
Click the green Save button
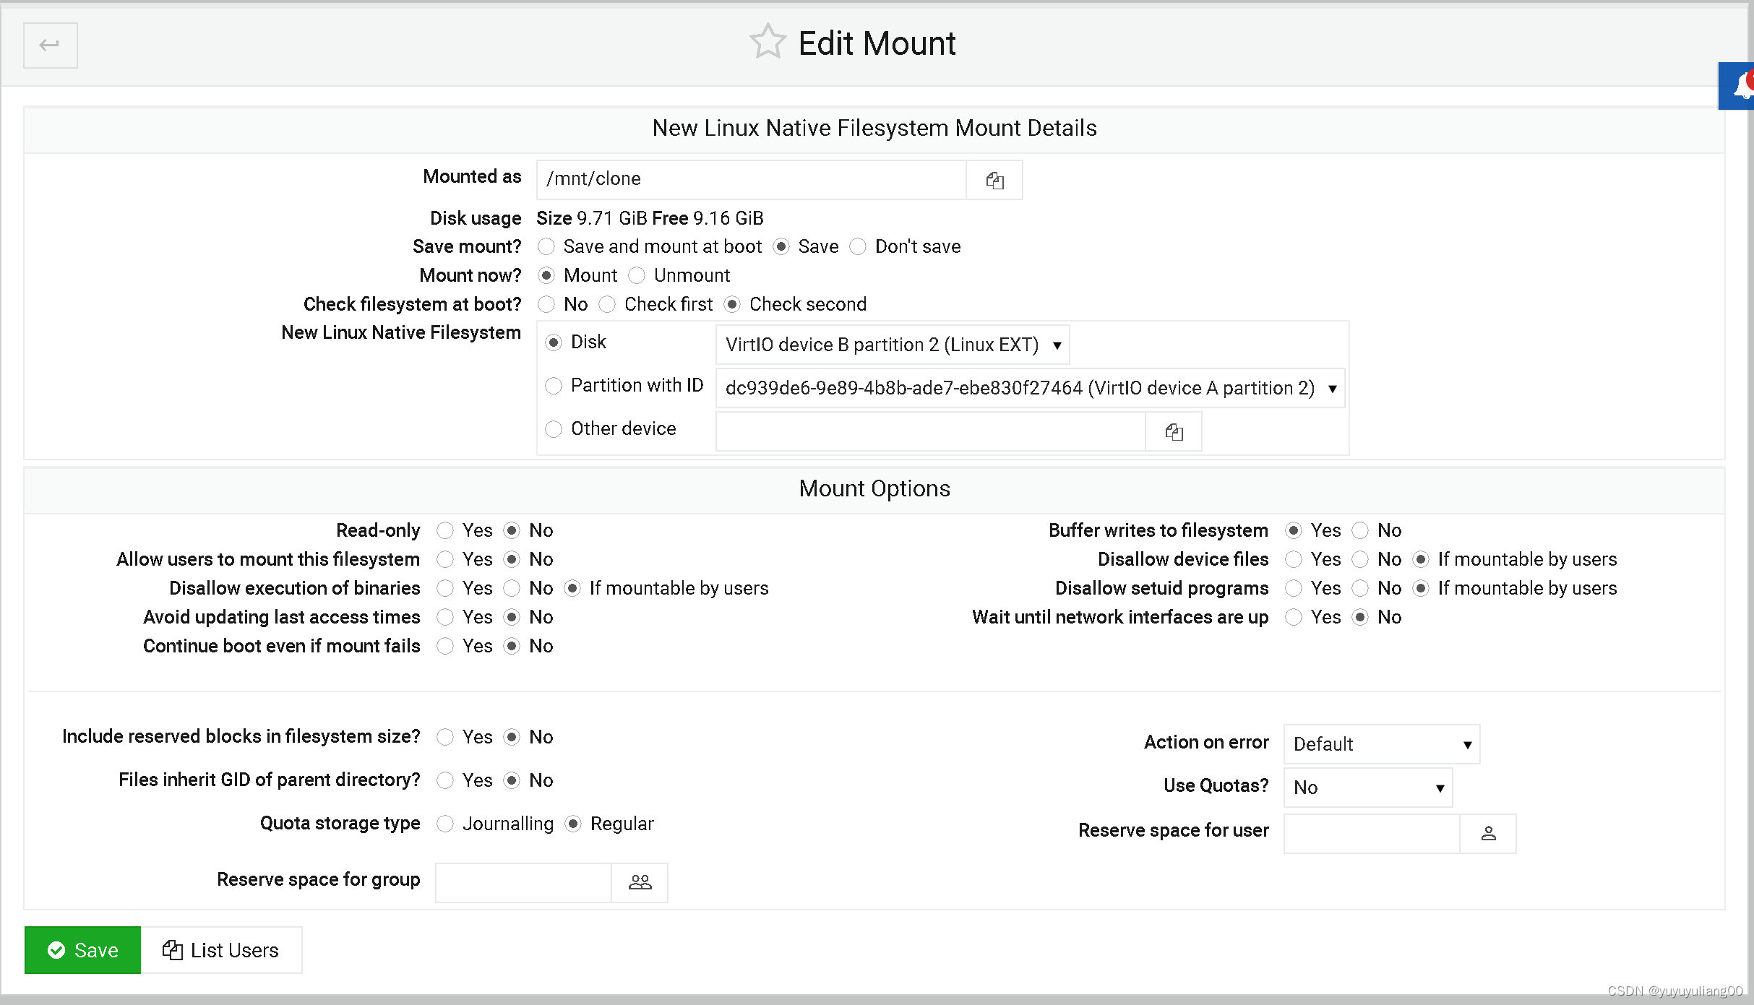click(83, 950)
